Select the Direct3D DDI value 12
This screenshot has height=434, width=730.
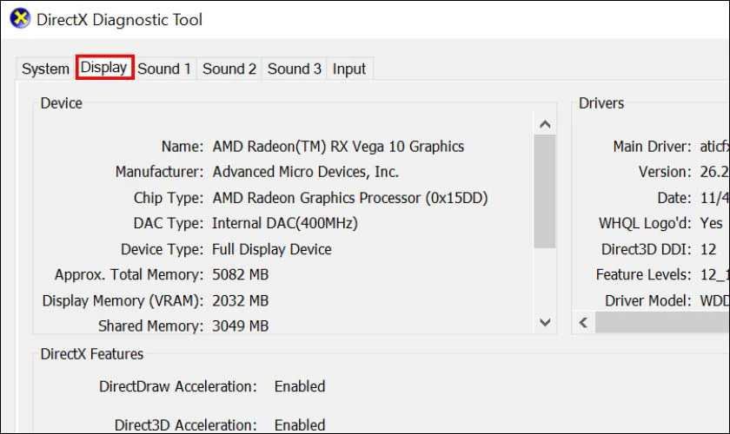click(x=708, y=249)
